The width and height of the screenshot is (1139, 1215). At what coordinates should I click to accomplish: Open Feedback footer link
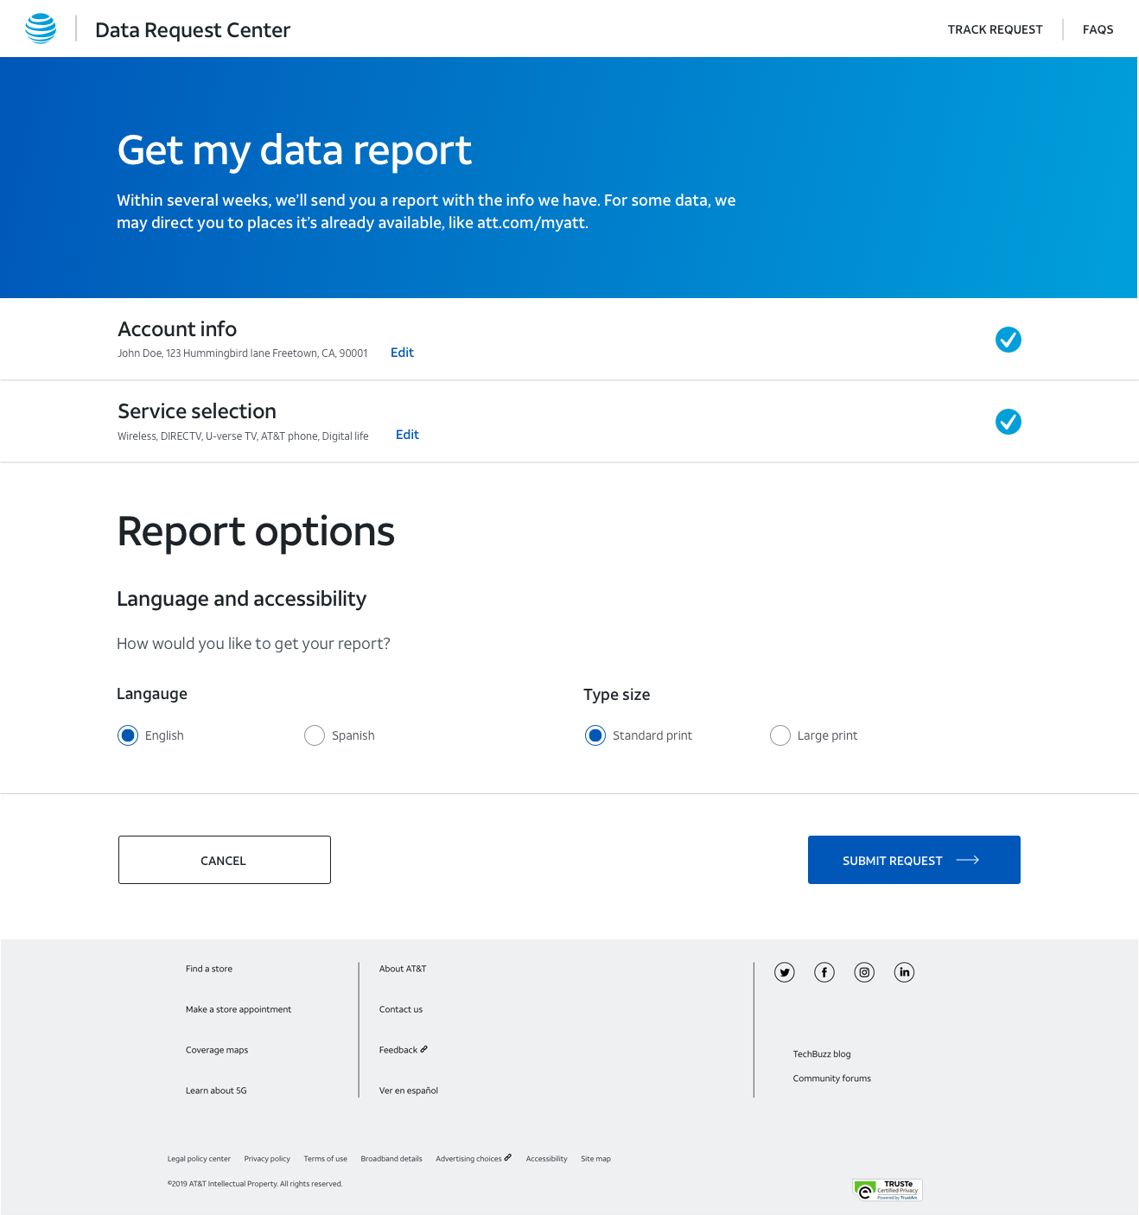click(x=404, y=1050)
